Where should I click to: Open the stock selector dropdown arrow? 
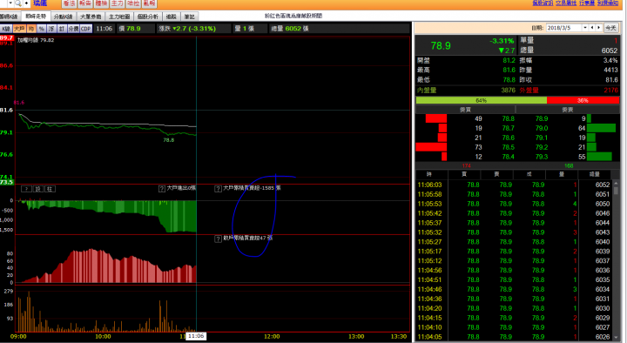(x=10, y=3)
